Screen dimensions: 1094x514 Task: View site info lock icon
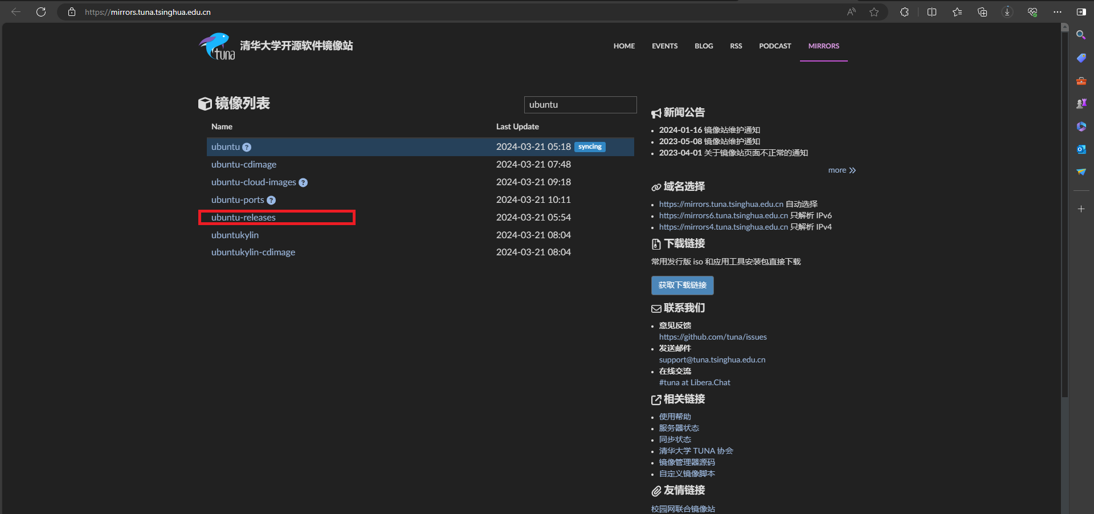tap(72, 12)
